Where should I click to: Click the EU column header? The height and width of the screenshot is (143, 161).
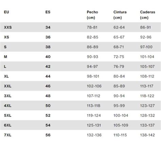click(x=6, y=12)
